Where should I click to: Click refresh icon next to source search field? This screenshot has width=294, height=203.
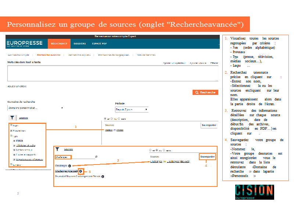pos(96,157)
